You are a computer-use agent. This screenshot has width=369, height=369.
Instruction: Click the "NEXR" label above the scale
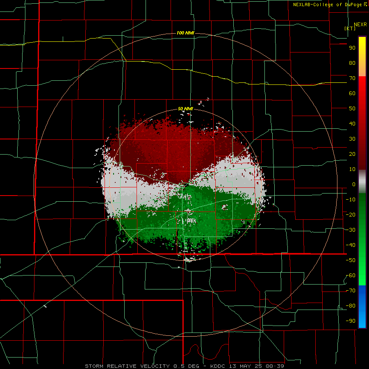pyautogui.click(x=360, y=25)
